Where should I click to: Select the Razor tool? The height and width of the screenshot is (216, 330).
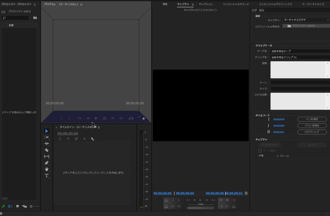pyautogui.click(x=47, y=150)
